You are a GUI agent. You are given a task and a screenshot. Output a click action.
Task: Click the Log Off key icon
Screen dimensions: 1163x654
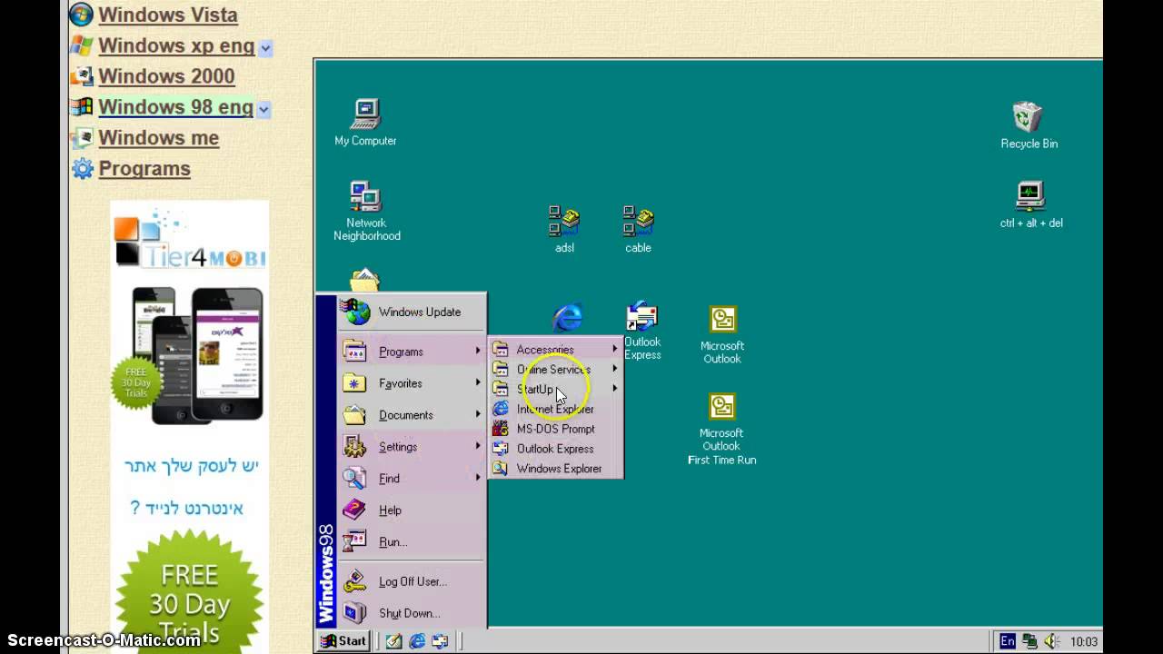[x=354, y=581]
